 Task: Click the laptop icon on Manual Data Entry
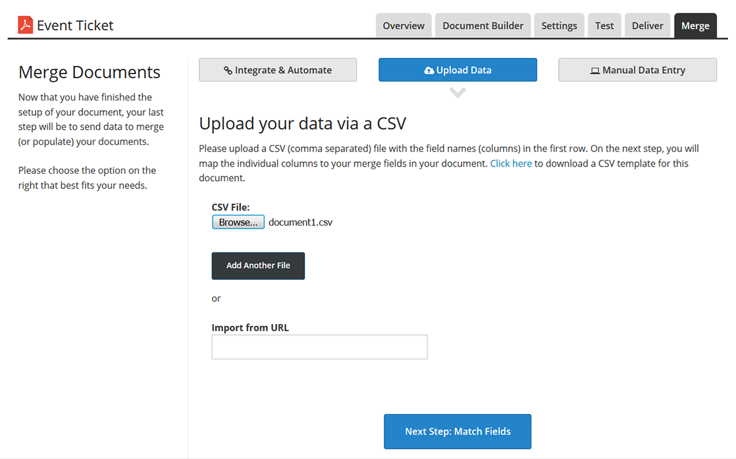click(x=595, y=70)
